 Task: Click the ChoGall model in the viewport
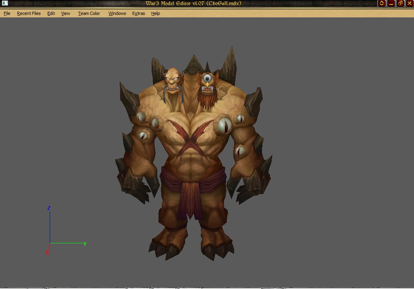(194, 153)
